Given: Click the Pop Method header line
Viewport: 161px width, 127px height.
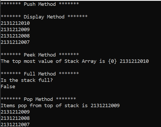Looking at the screenshot, I should 38,99.
